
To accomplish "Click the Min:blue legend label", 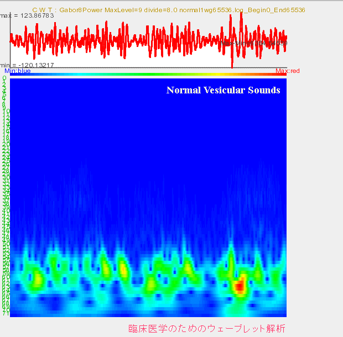I will point(18,71).
